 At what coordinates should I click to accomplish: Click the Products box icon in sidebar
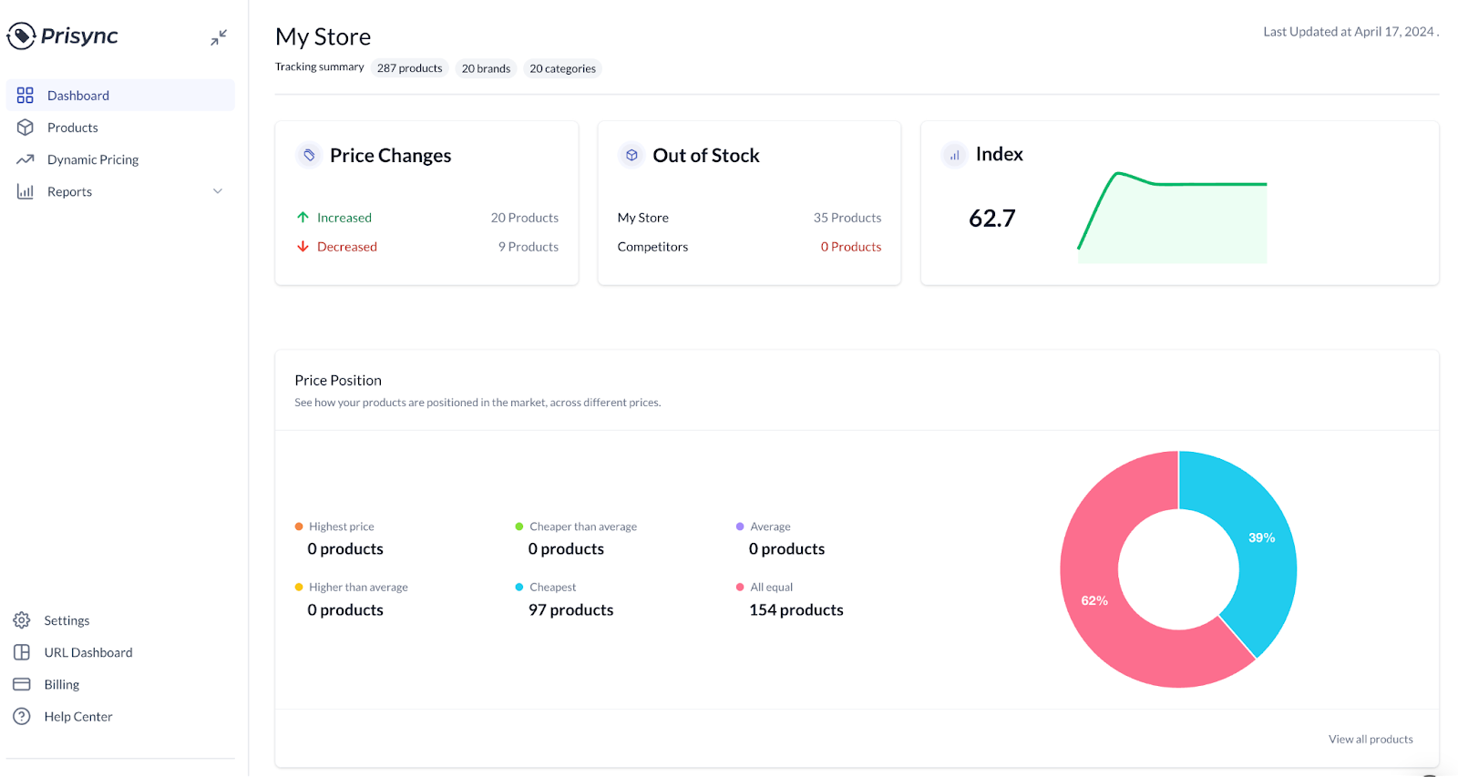coord(26,128)
